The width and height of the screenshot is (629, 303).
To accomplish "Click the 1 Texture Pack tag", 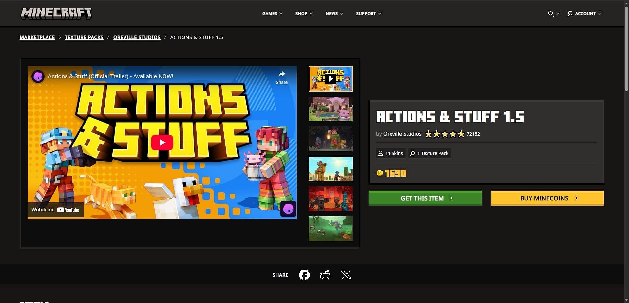I will click(429, 153).
